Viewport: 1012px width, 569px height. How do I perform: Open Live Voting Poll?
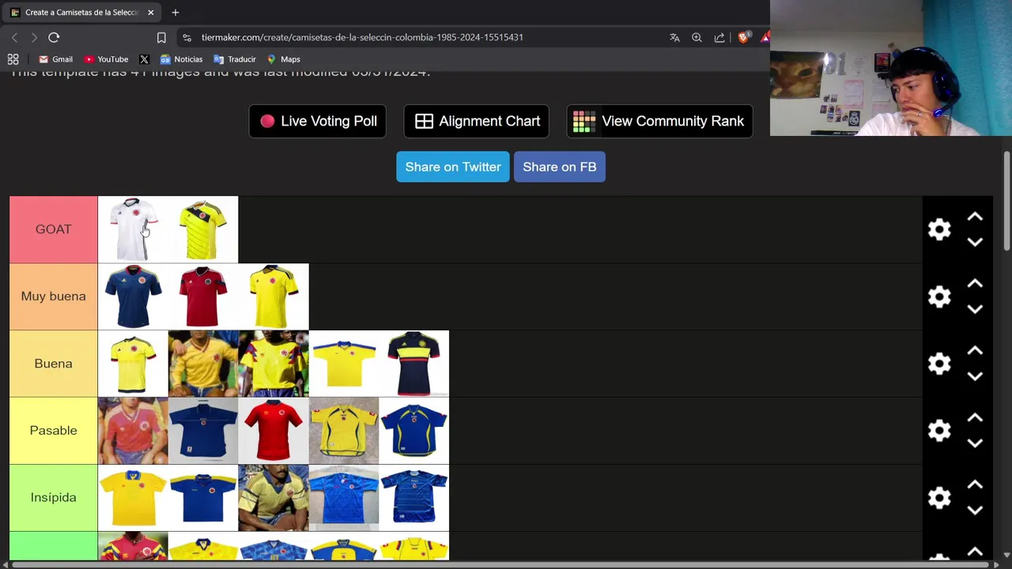318,121
